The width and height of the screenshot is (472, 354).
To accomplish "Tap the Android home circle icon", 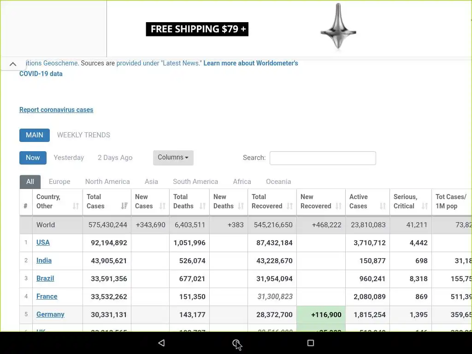I will (x=236, y=343).
